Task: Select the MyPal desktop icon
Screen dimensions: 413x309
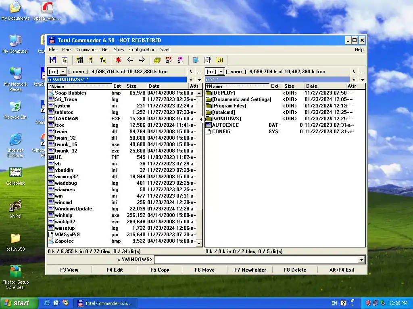Action: (x=16, y=209)
